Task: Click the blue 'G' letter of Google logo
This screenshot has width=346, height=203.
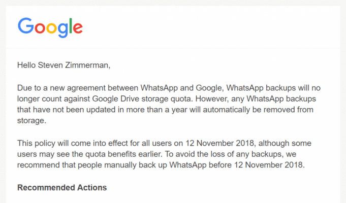Action: click(25, 26)
